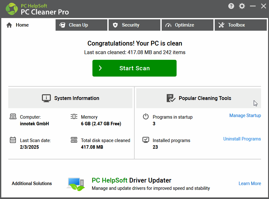The image size is (269, 199).
Task: Open the Security tab
Action: point(134,25)
